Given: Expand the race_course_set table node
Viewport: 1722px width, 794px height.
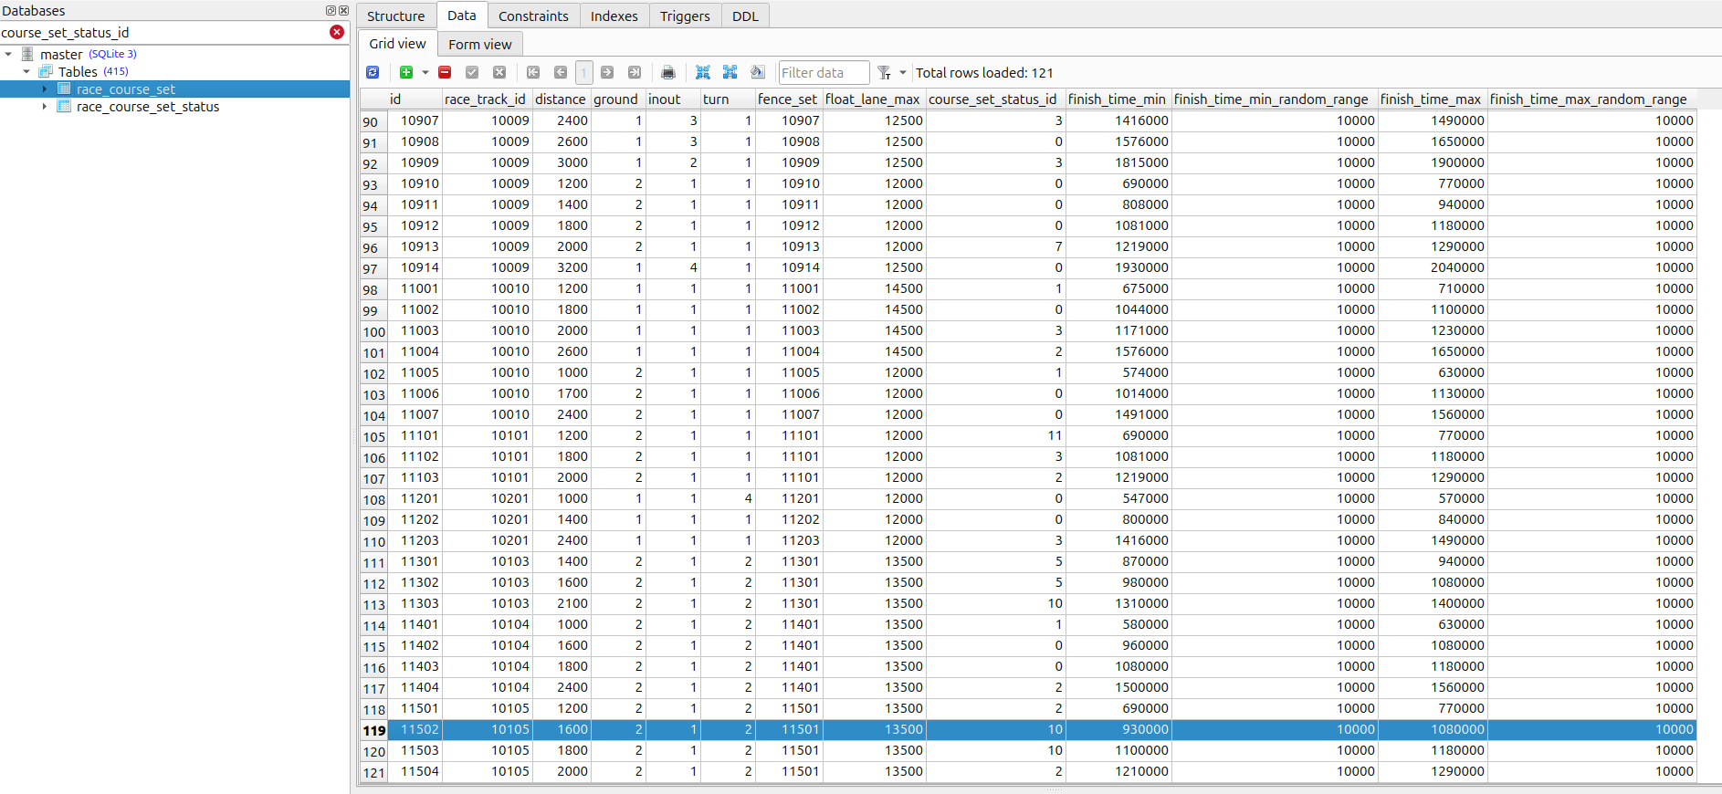Looking at the screenshot, I should tap(44, 89).
